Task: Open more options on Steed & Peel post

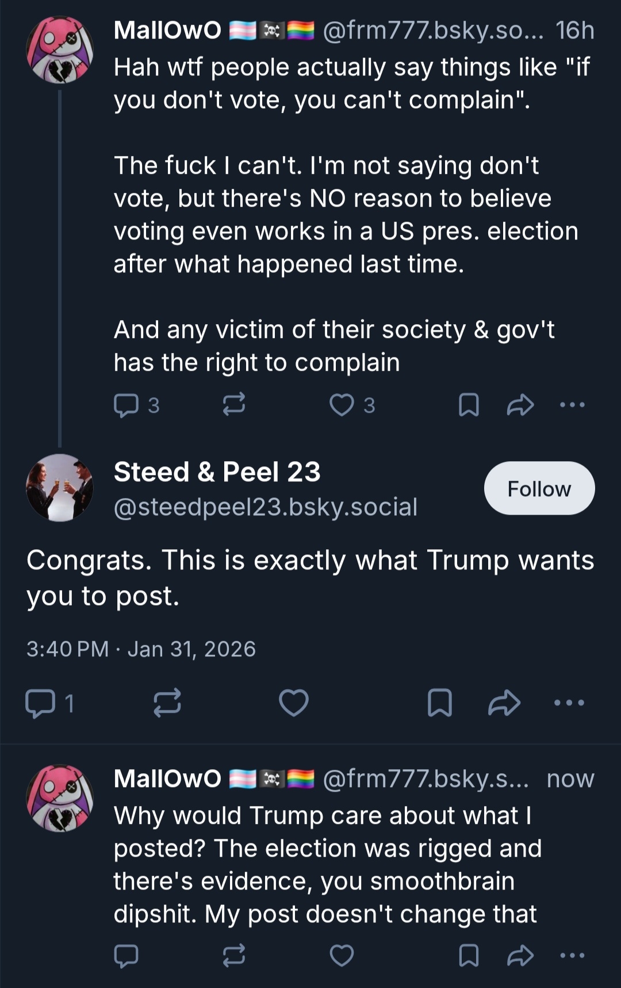Action: pyautogui.click(x=569, y=703)
